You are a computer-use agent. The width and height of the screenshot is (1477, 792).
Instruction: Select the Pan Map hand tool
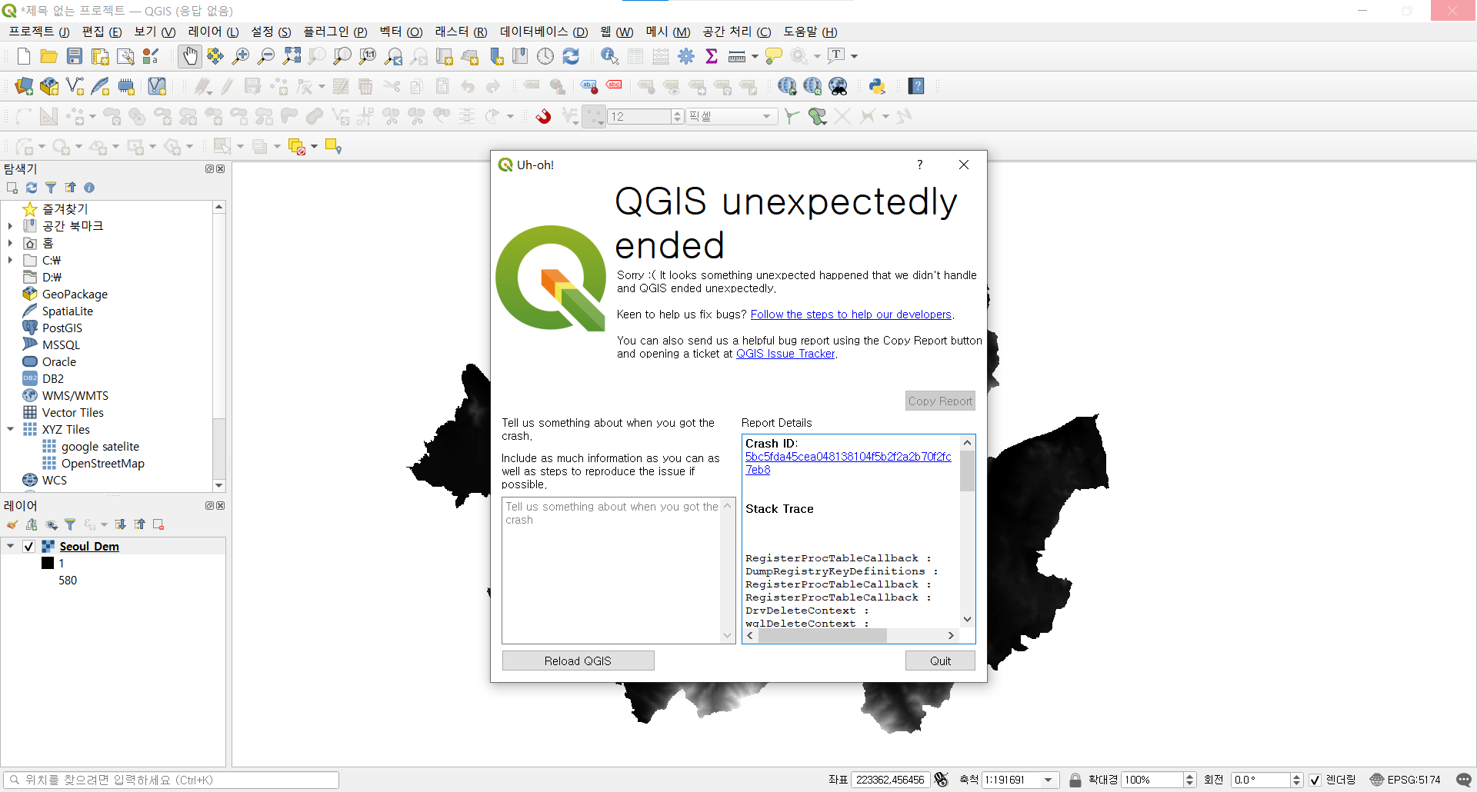(x=189, y=56)
